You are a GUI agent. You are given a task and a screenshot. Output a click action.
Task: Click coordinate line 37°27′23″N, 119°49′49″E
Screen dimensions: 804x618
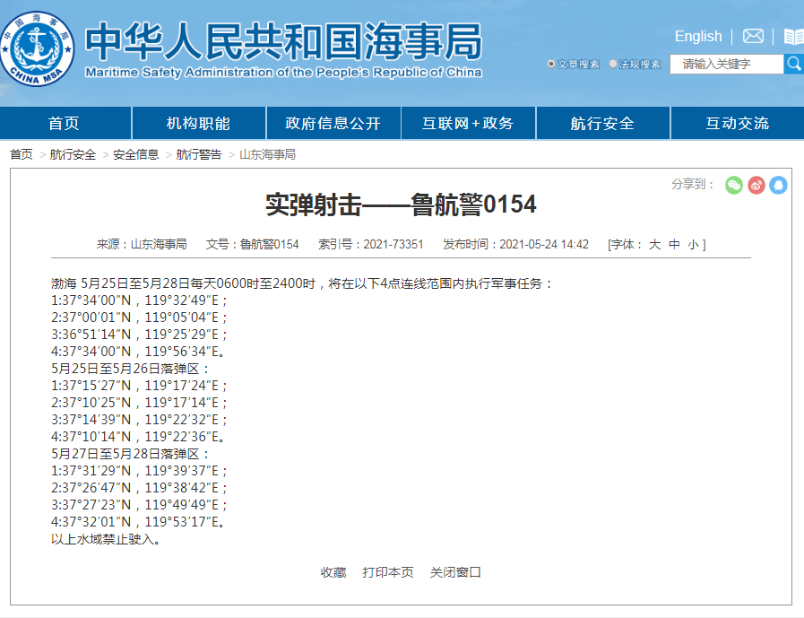[x=140, y=505]
